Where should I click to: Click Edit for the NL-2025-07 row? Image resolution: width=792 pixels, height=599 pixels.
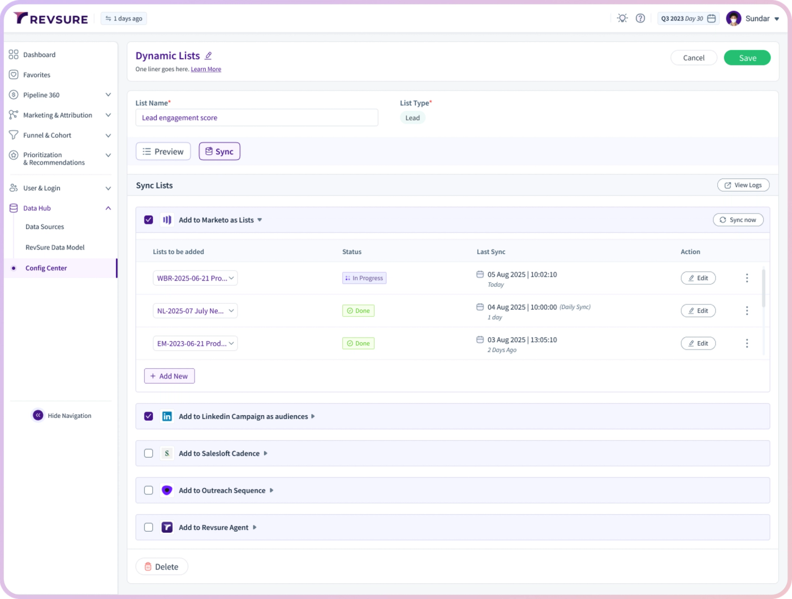pyautogui.click(x=698, y=311)
